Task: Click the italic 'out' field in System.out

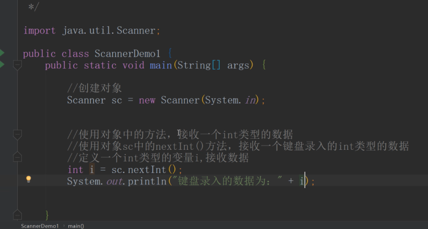Action: coord(114,181)
